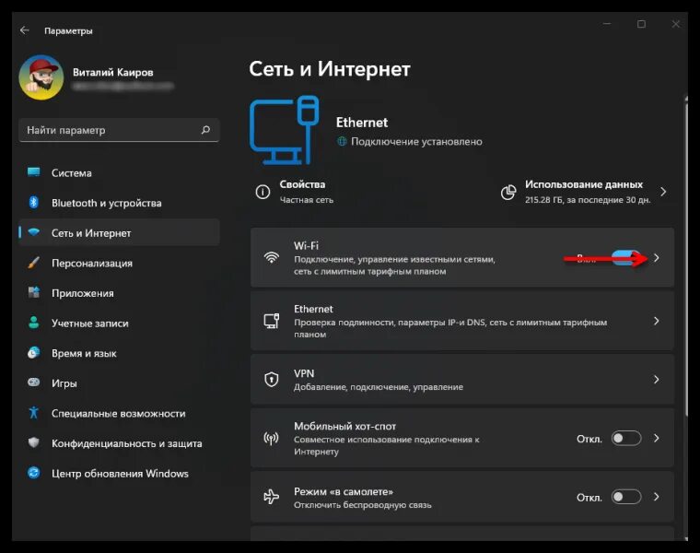Click the Система monitor icon
The height and width of the screenshot is (553, 700).
(x=33, y=172)
